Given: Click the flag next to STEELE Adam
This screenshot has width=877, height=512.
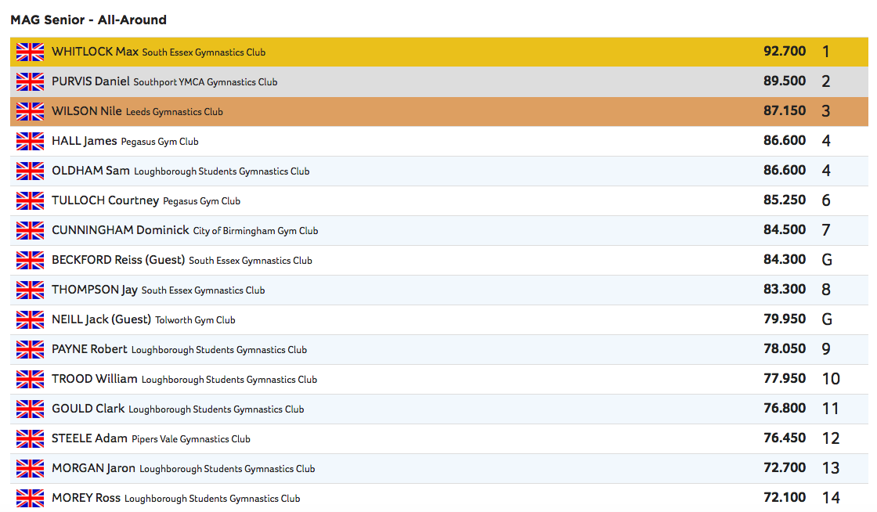Looking at the screenshot, I should [30, 439].
